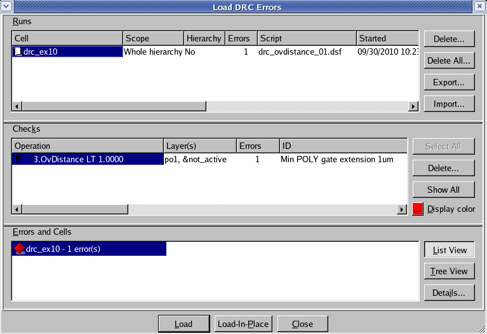The height and width of the screenshot is (334, 487).
Task: Click Delete All... in Runs section
Action: pyautogui.click(x=450, y=61)
